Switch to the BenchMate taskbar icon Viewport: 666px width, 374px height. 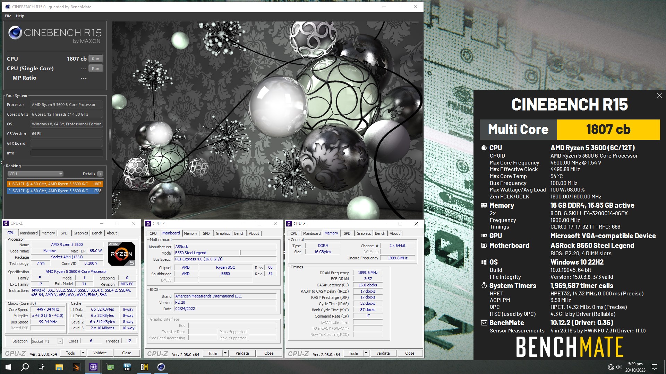[x=144, y=367]
